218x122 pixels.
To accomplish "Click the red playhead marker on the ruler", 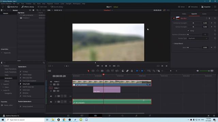I will coord(104,75).
